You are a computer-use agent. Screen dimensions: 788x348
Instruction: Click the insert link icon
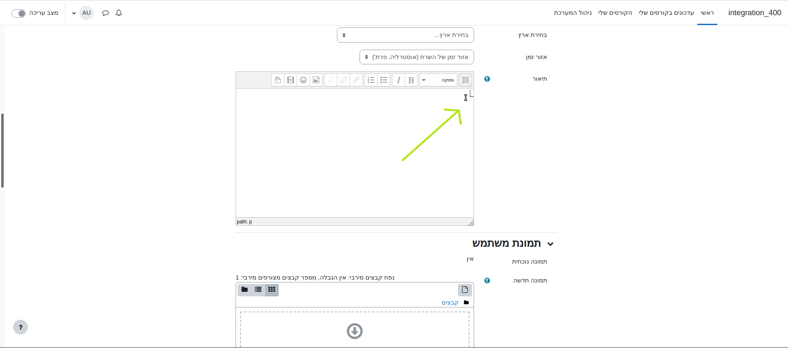tap(356, 80)
